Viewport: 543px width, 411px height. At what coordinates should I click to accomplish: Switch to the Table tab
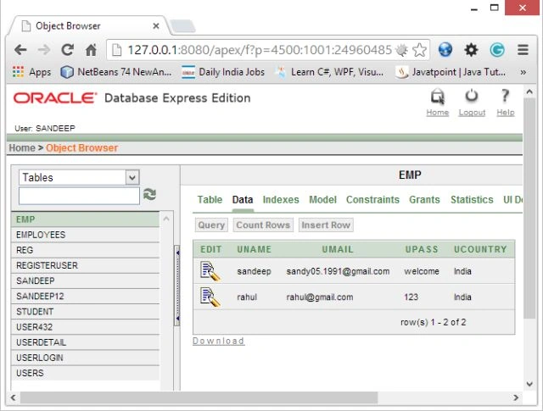tap(210, 200)
